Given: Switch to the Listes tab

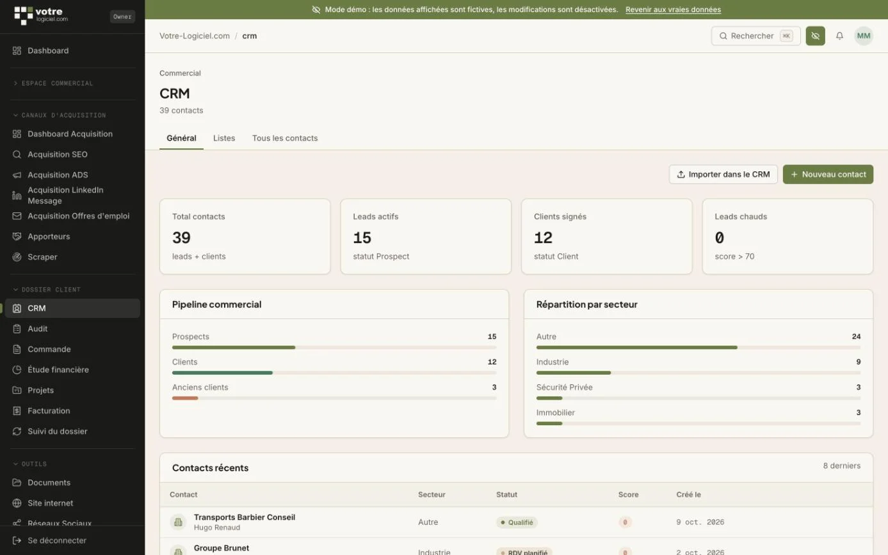Looking at the screenshot, I should coord(224,138).
